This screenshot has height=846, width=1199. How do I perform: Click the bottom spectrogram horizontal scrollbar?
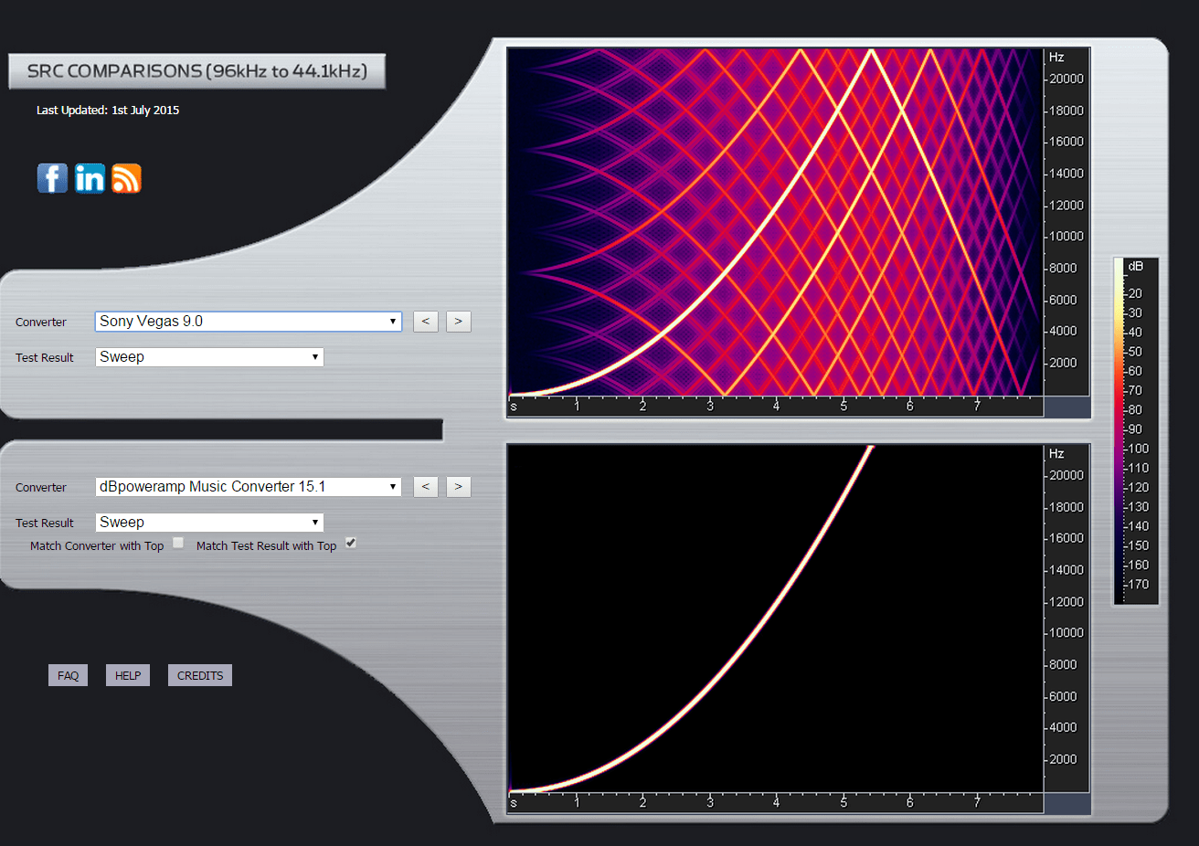pyautogui.click(x=777, y=804)
